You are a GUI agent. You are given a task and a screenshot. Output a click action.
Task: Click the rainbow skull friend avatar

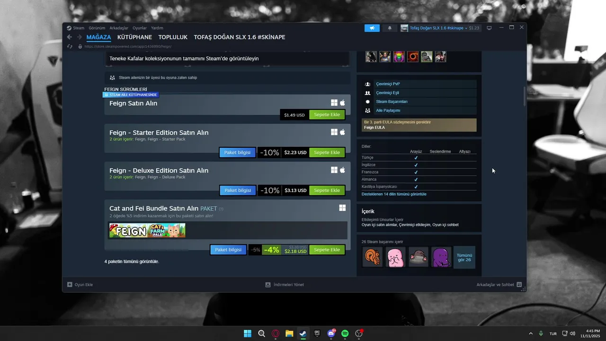click(x=399, y=56)
